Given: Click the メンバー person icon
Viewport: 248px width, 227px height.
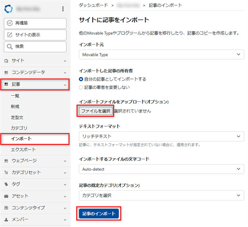Looking at the screenshot, I should pos(6,220).
